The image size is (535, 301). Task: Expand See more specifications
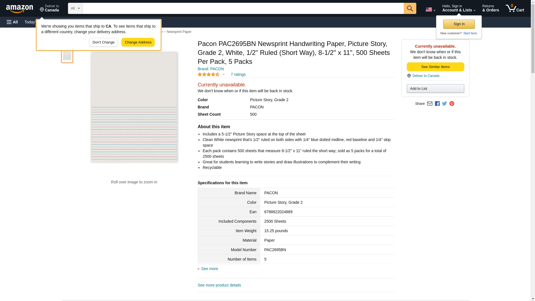tap(209, 269)
